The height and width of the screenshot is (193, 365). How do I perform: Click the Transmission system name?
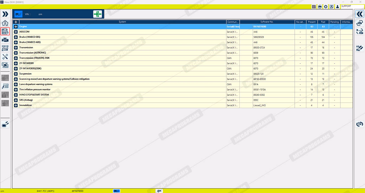pos(26,48)
